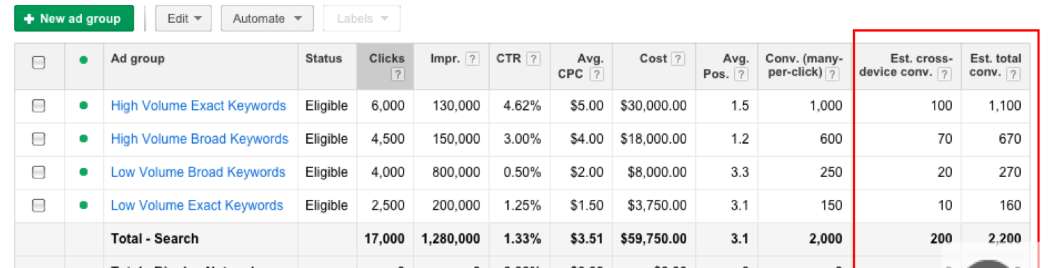Toggle the select-all checkbox in header
Viewport: 1048px width, 268px height.
39,62
